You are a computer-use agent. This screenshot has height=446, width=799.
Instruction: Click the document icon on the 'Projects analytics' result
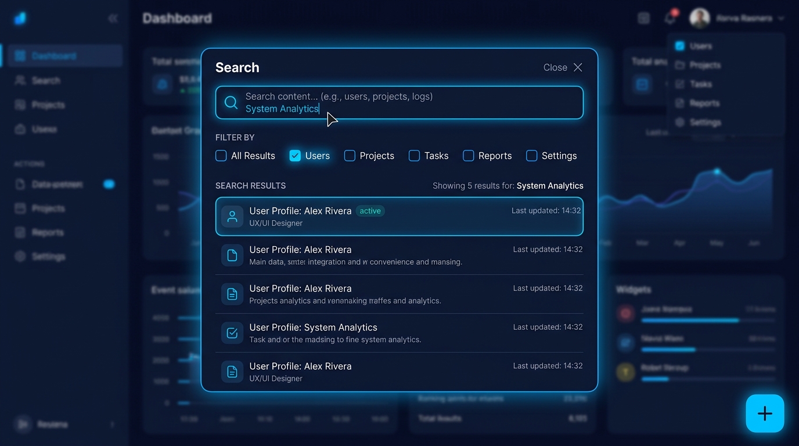232,294
